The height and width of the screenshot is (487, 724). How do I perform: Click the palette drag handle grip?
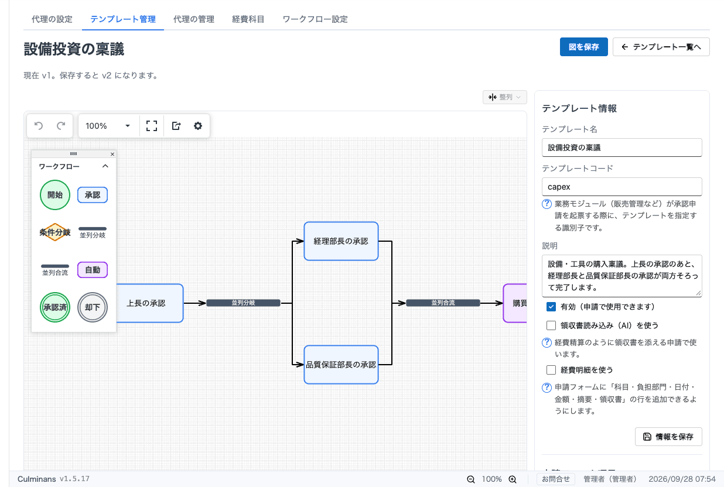coord(73,154)
